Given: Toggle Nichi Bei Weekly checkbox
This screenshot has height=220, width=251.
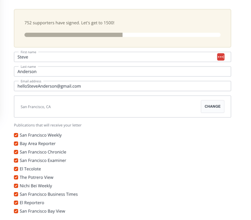Looking at the screenshot, I should 16,186.
